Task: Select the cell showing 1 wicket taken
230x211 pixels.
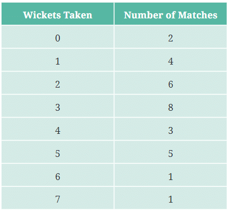Action: click(x=58, y=60)
